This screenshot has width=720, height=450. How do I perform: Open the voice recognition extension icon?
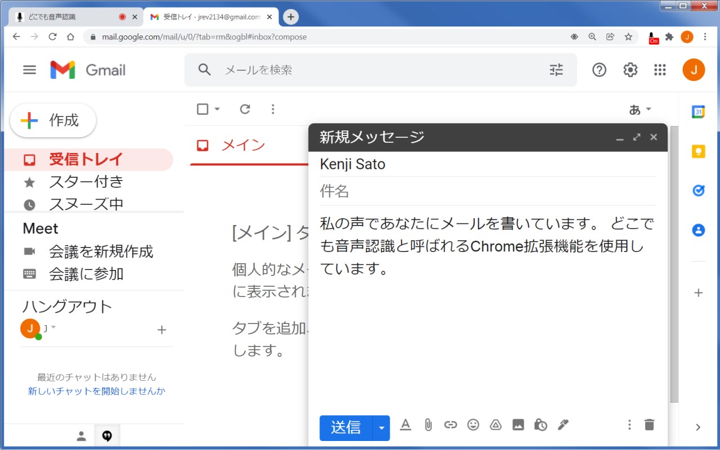pyautogui.click(x=653, y=37)
